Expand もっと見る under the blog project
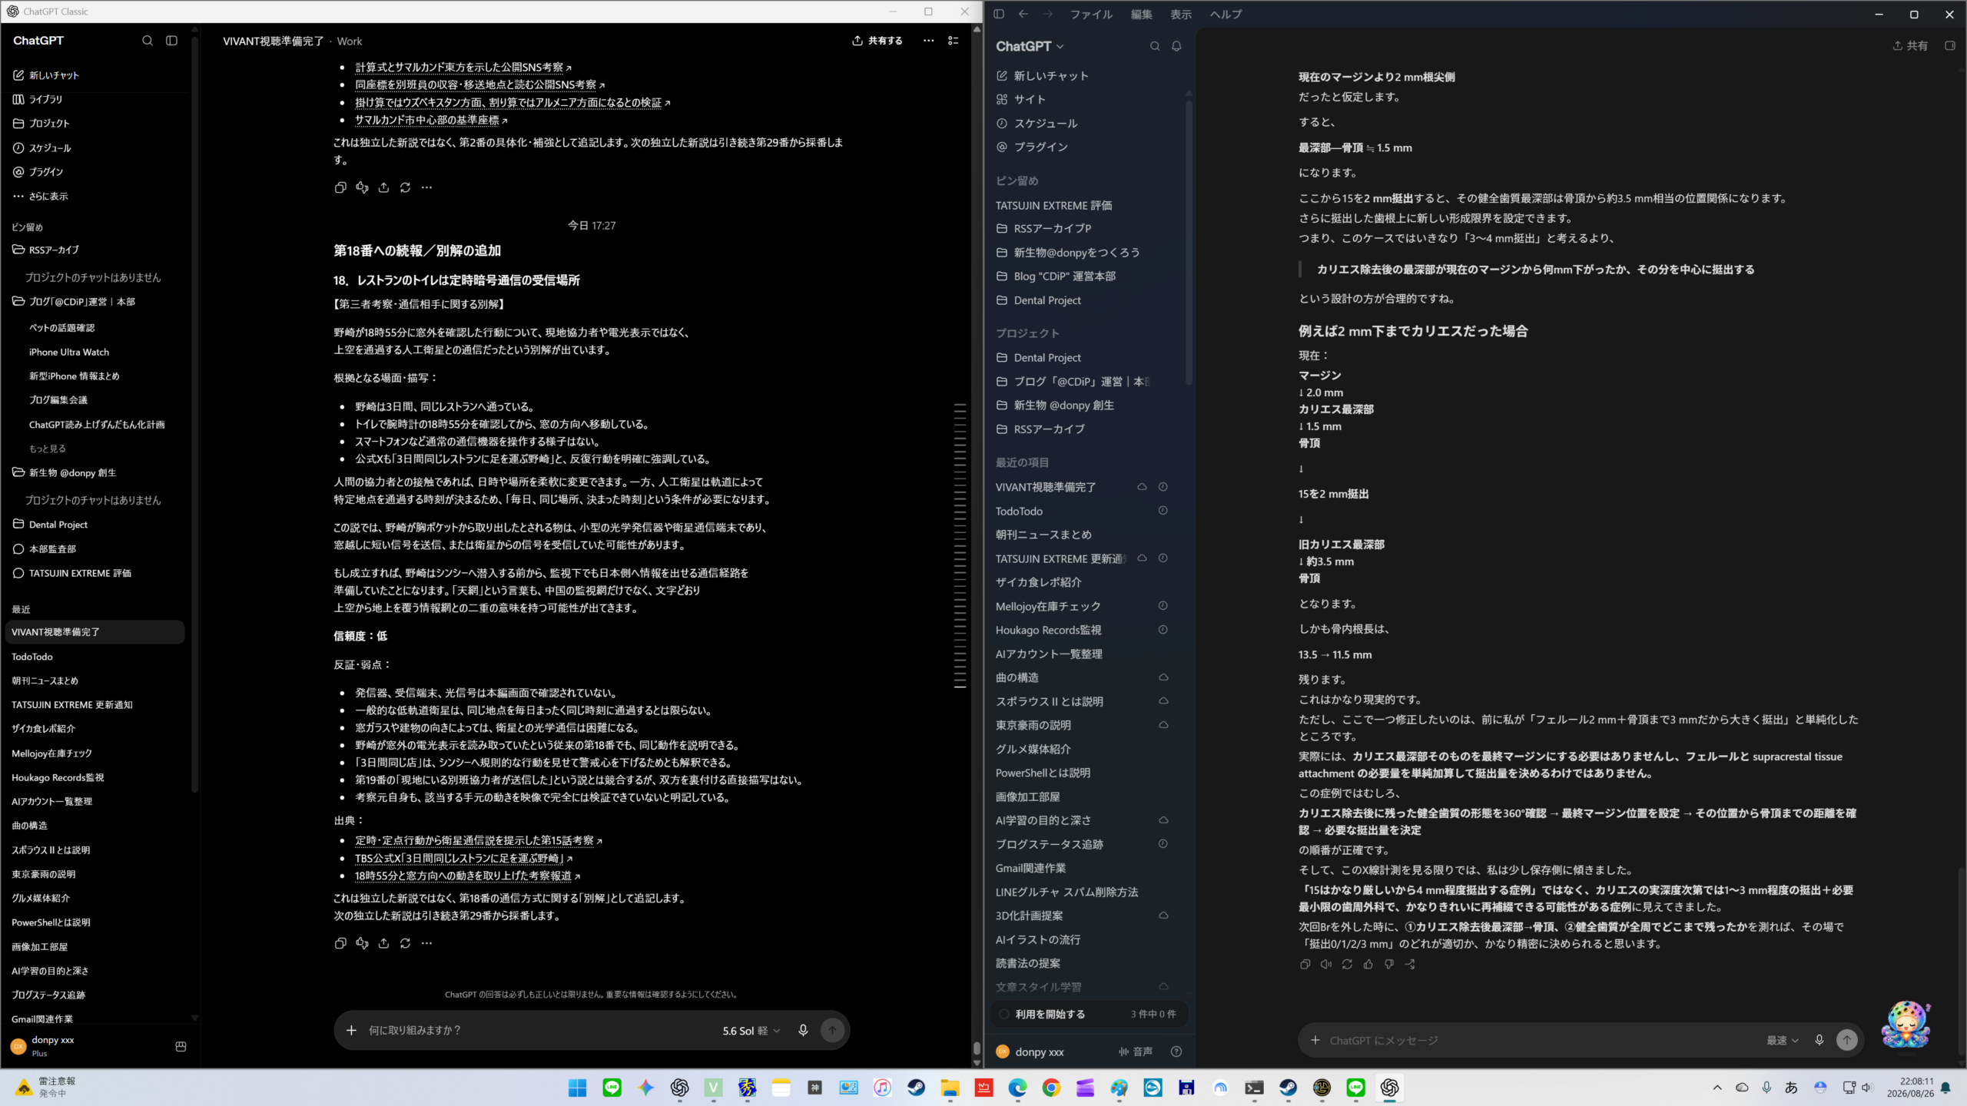The image size is (1967, 1106). pos(48,449)
